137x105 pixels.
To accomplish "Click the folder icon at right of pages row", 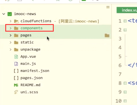I will pos(107,35).
